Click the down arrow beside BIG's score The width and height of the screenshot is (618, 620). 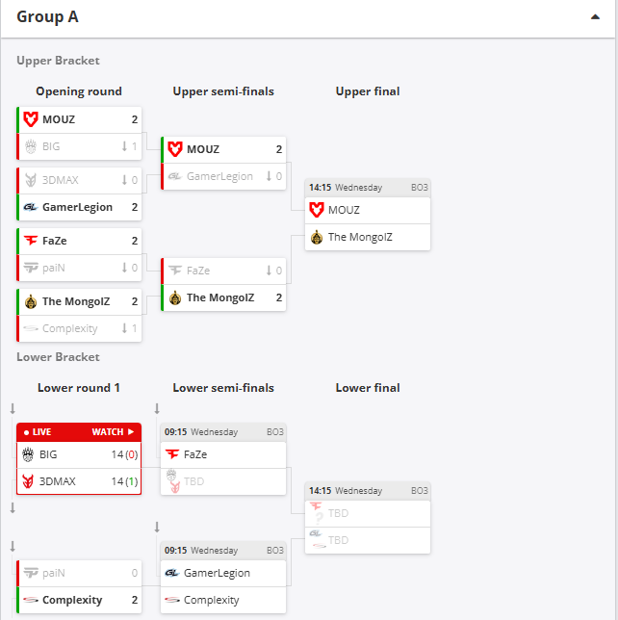tap(125, 146)
